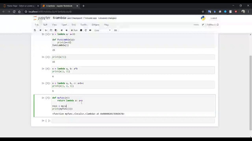Open the browser profile avatar
Viewport: 252px width, 141px height.
coord(243,12)
